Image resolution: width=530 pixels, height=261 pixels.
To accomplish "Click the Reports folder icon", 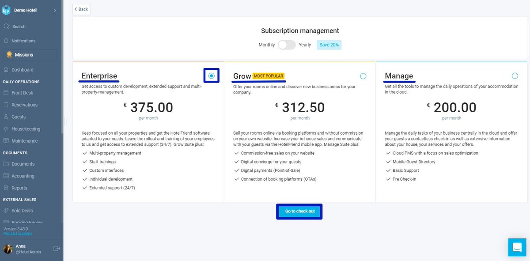I will [6, 188].
